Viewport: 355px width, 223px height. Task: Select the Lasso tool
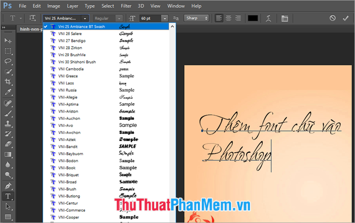[x=8, y=61]
